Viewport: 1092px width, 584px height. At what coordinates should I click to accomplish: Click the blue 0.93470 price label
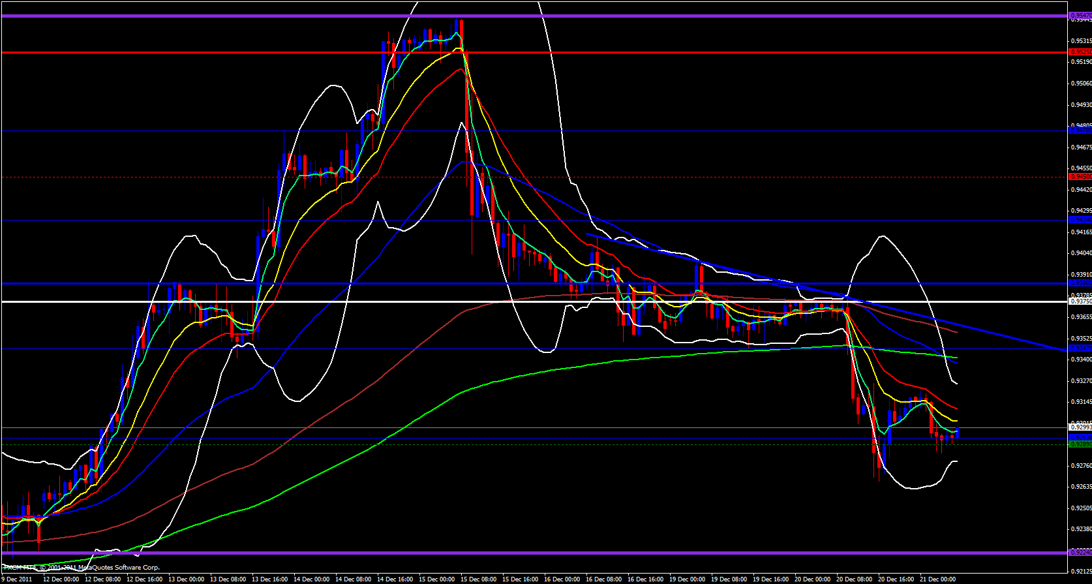tap(1080, 348)
